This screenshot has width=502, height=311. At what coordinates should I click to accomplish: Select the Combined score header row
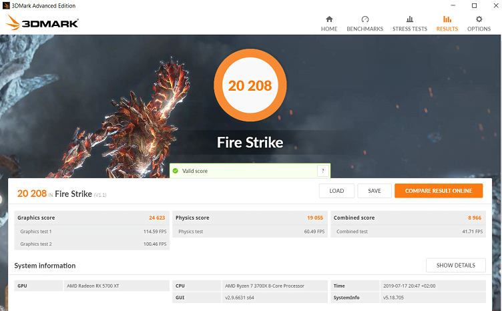[x=408, y=218]
